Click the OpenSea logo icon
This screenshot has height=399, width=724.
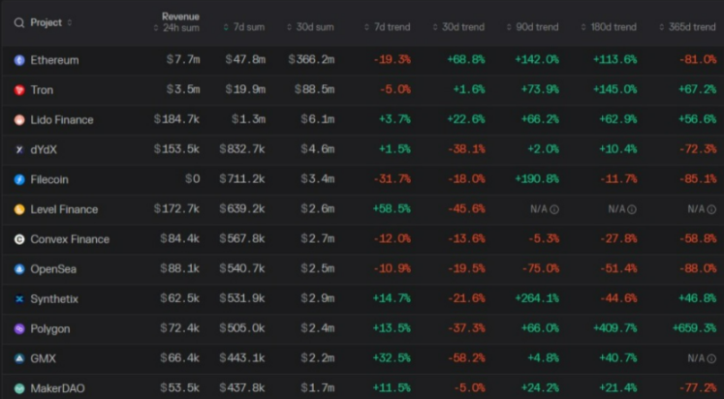19,269
